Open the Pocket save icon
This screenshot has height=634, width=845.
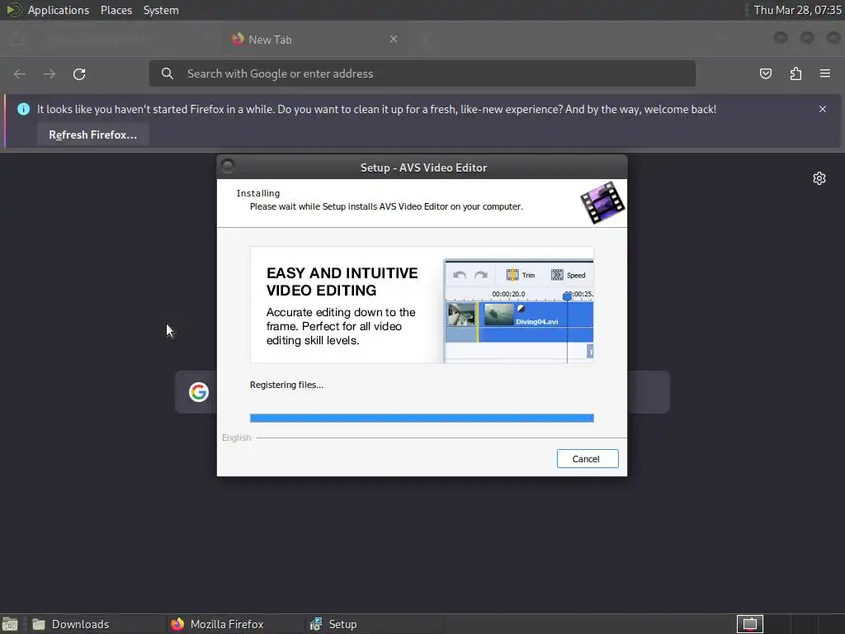point(765,73)
